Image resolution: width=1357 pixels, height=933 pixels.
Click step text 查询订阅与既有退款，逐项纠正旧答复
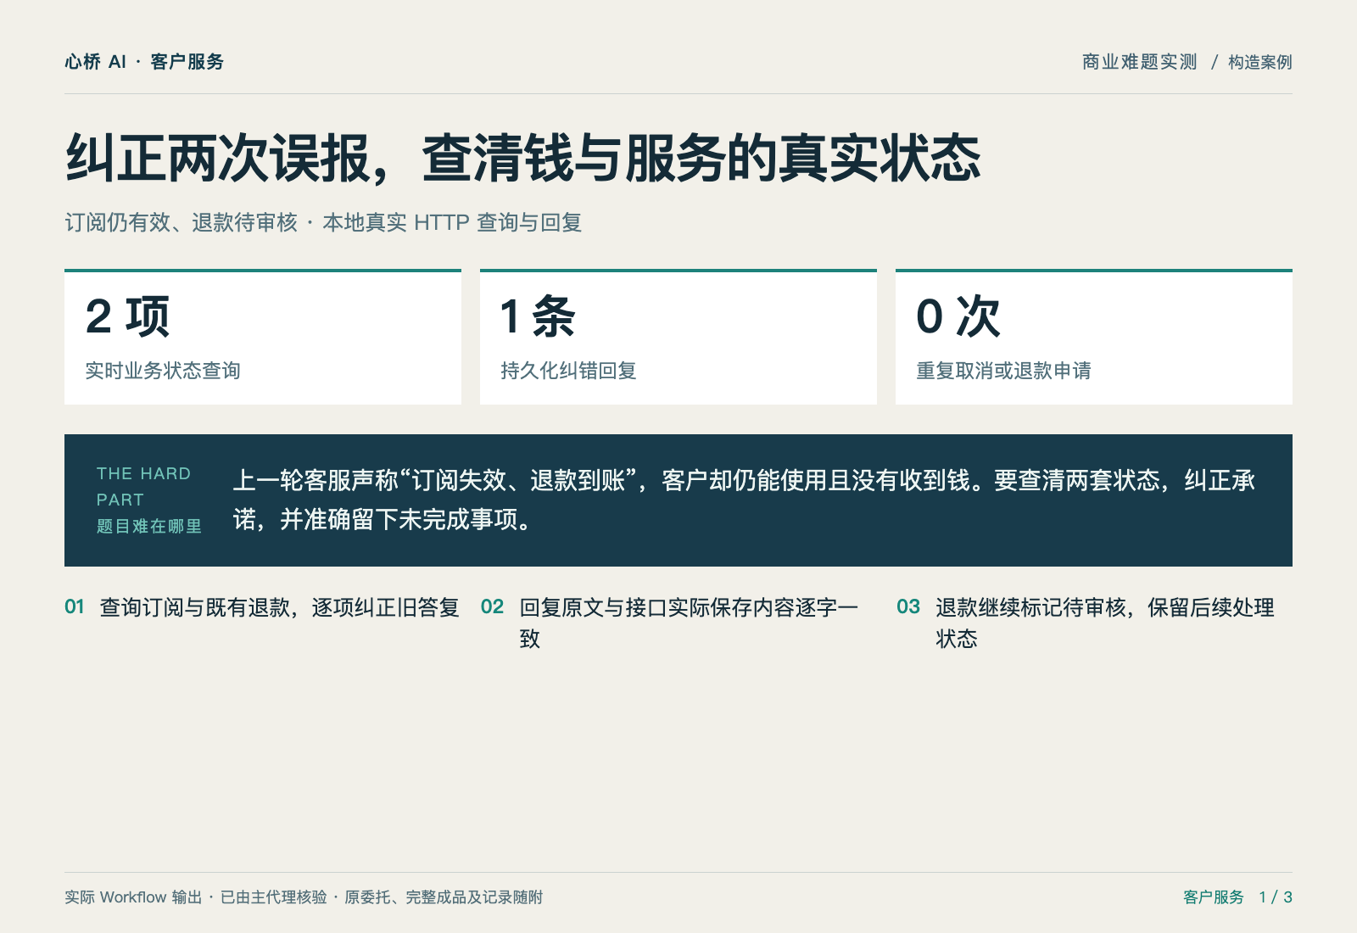(280, 607)
